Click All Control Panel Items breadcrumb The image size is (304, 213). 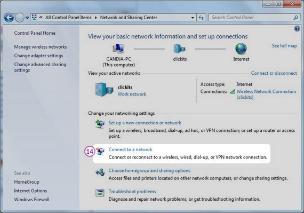click(68, 18)
